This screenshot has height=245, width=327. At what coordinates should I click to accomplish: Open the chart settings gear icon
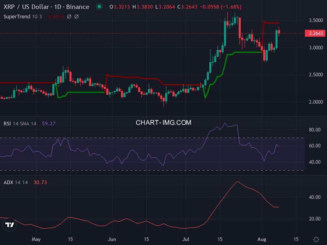(x=316, y=239)
